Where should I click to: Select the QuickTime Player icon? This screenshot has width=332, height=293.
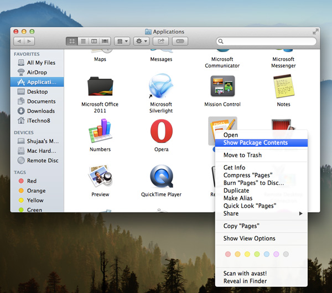(162, 176)
